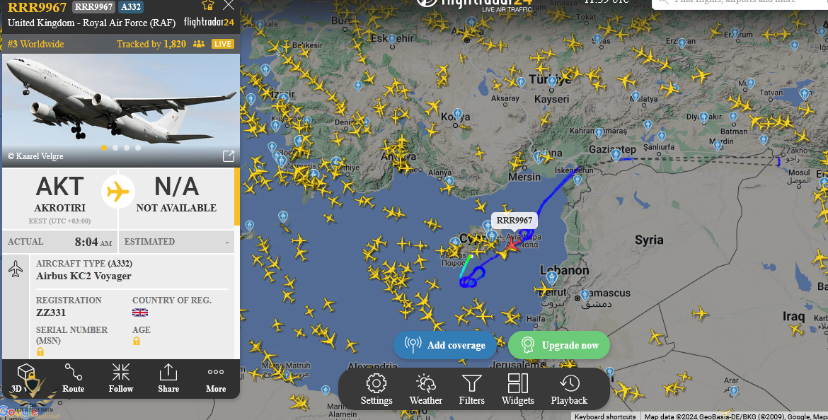The height and width of the screenshot is (420, 828).
Task: Open aircraft photo in external link
Action: (x=229, y=156)
